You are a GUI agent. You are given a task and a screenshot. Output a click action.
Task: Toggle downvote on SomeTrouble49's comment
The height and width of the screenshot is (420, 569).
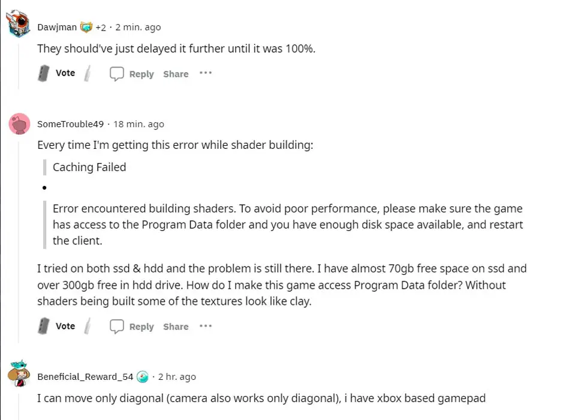click(88, 326)
